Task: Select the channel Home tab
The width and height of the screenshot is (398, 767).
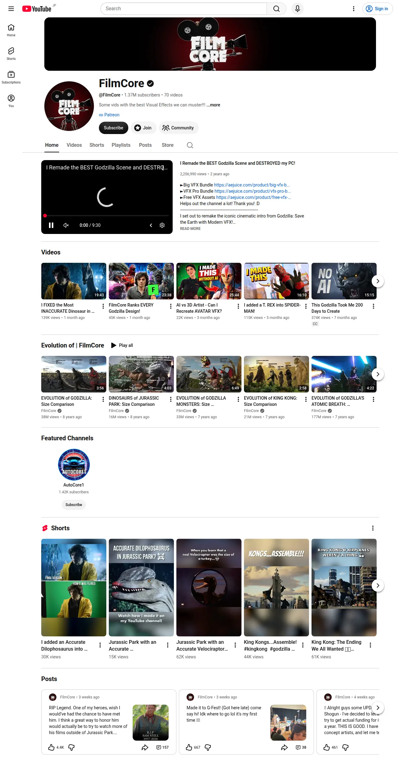Action: click(x=52, y=145)
